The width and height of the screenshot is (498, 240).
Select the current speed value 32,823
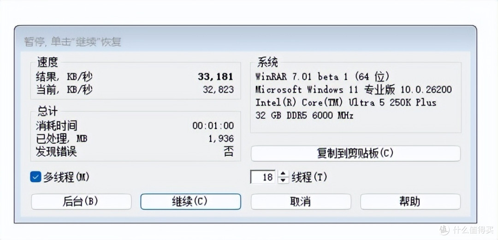(x=218, y=89)
